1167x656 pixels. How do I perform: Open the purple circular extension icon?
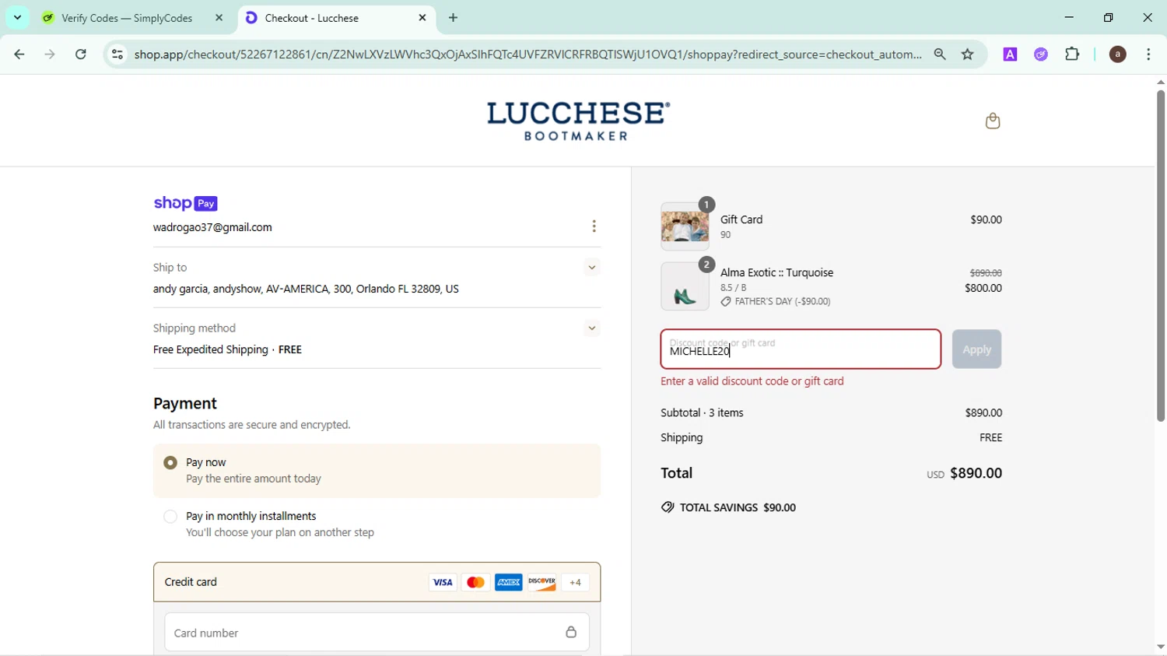coord(1041,54)
